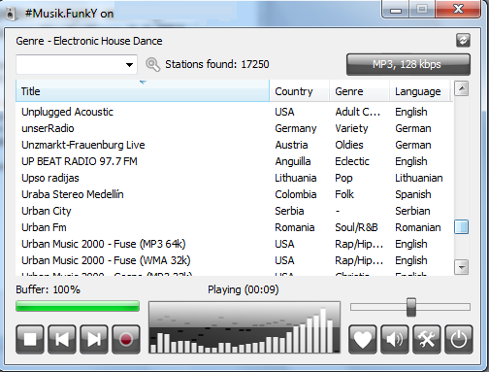The image size is (489, 372).
Task: Sort list by the Genre column header
Action: 359,91
